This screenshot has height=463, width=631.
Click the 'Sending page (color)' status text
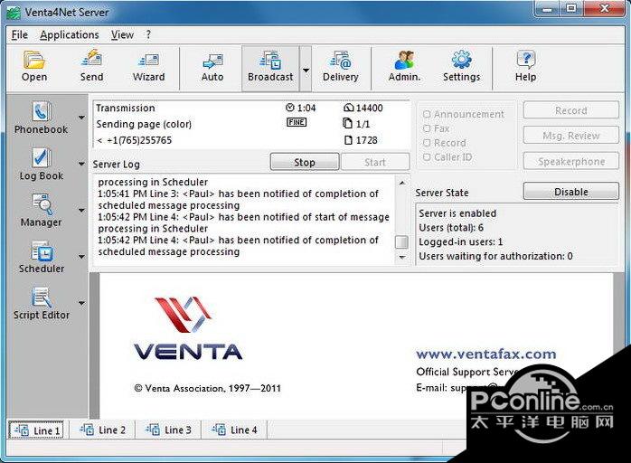[x=144, y=124]
